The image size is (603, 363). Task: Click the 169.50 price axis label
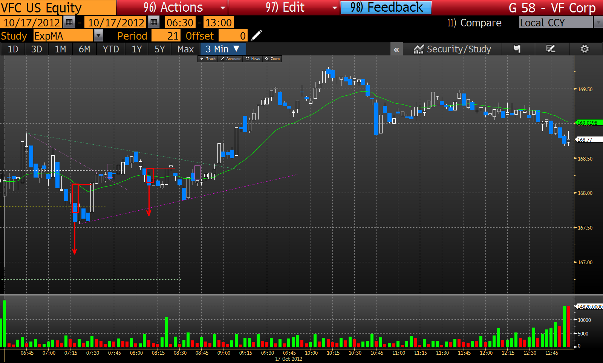tap(585, 89)
